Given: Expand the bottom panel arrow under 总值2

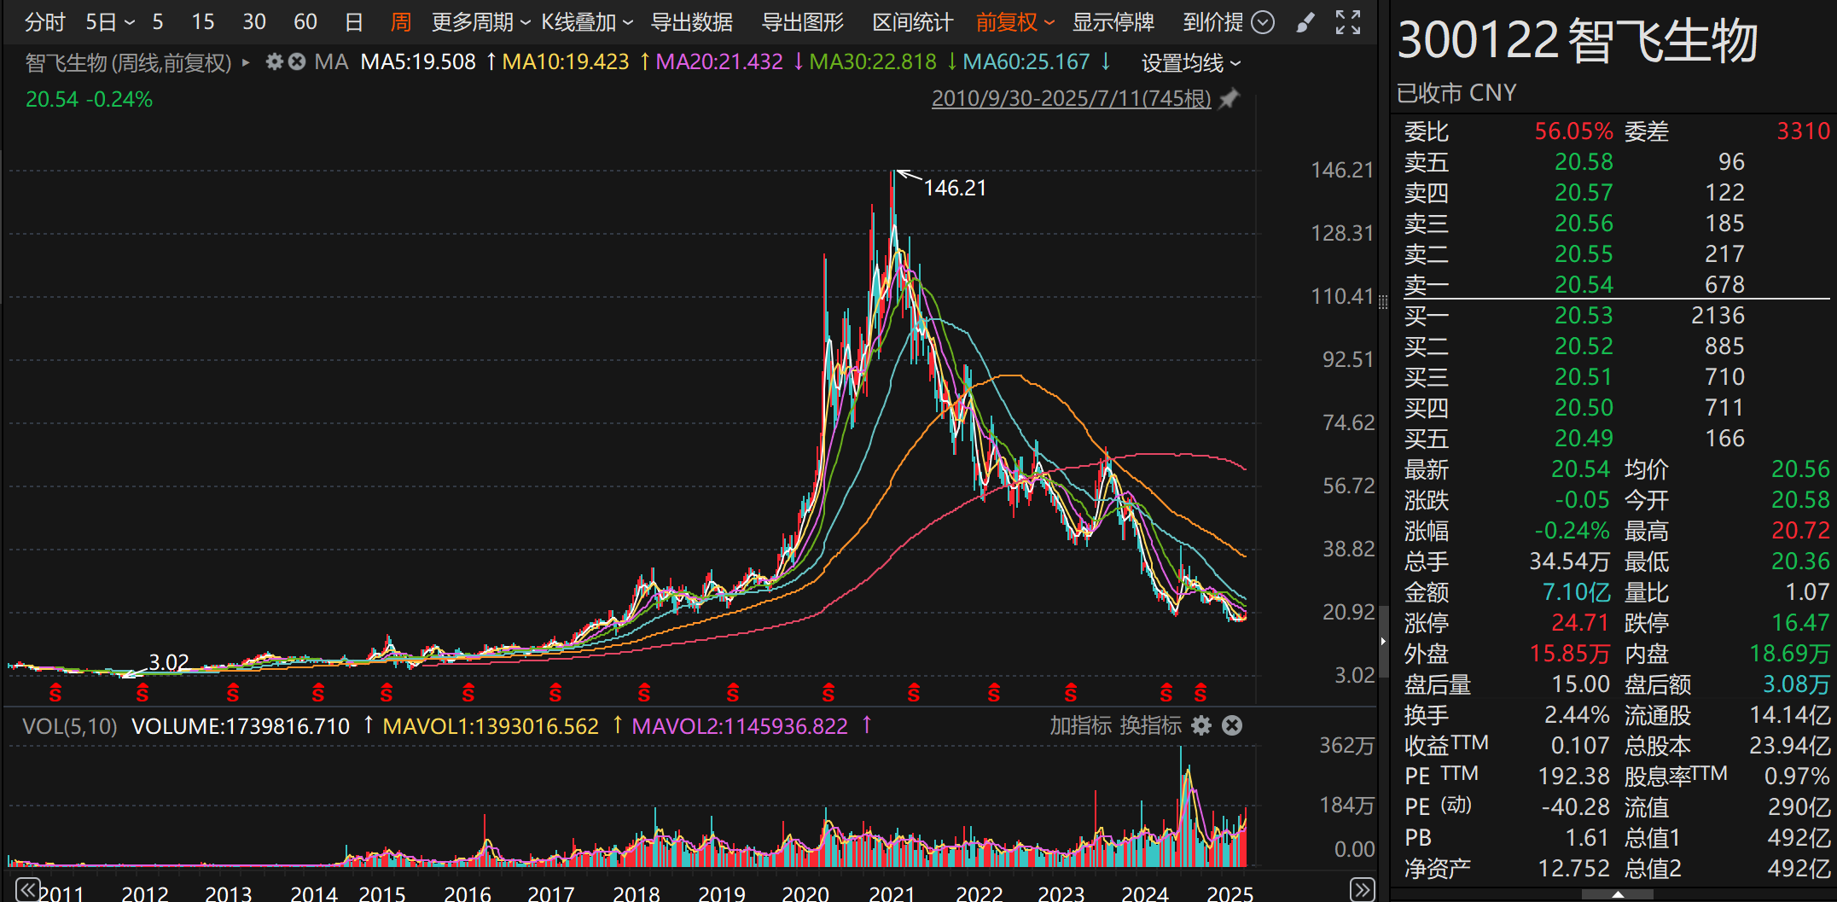Looking at the screenshot, I should click(x=1617, y=894).
